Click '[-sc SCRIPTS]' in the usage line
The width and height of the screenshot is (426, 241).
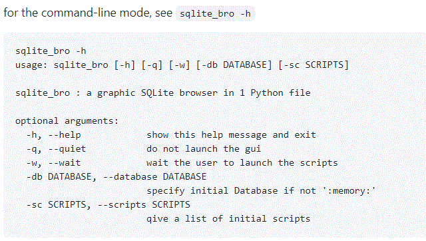pos(314,65)
